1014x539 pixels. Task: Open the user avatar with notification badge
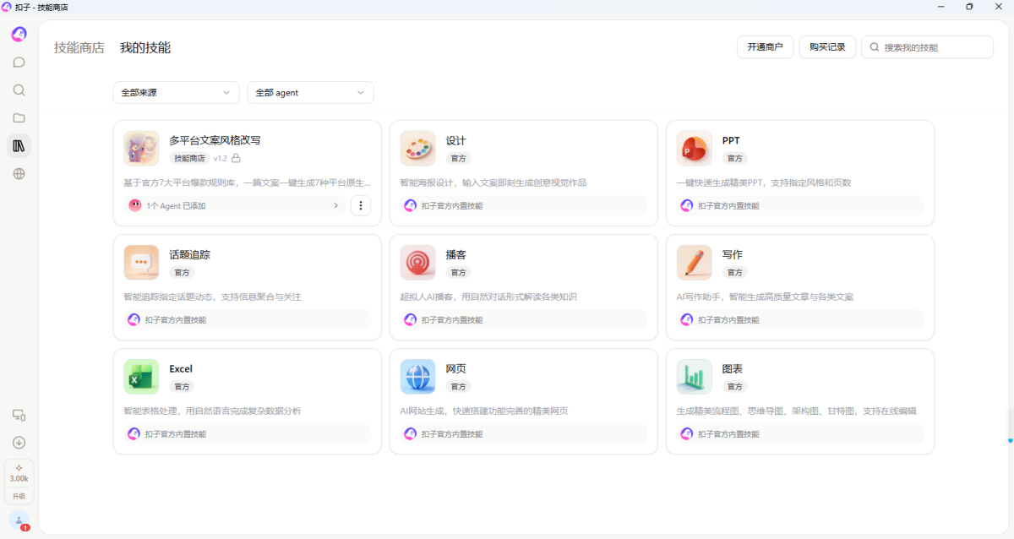tap(19, 521)
